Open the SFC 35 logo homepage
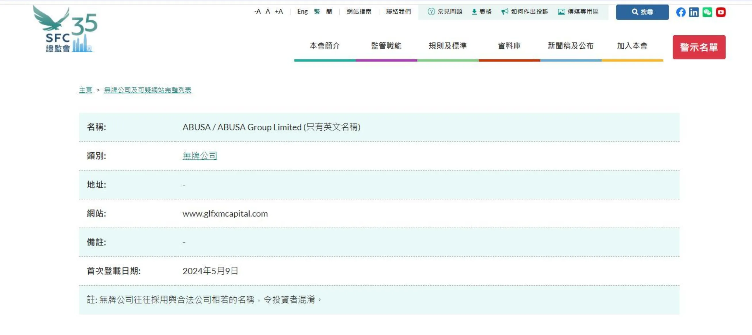 point(65,29)
